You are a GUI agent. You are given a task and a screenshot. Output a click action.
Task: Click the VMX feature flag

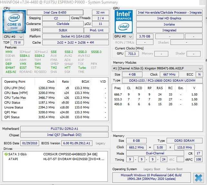pyautogui.click(x=23, y=64)
